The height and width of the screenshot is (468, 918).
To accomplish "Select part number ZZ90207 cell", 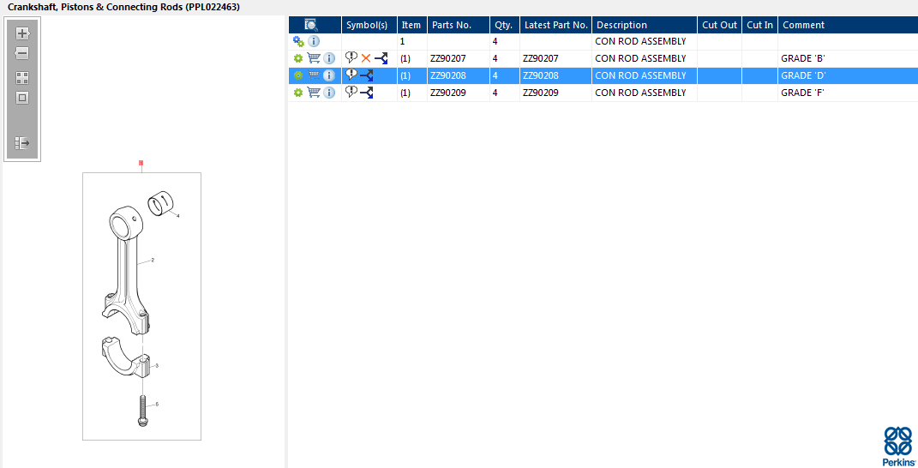I will [448, 58].
